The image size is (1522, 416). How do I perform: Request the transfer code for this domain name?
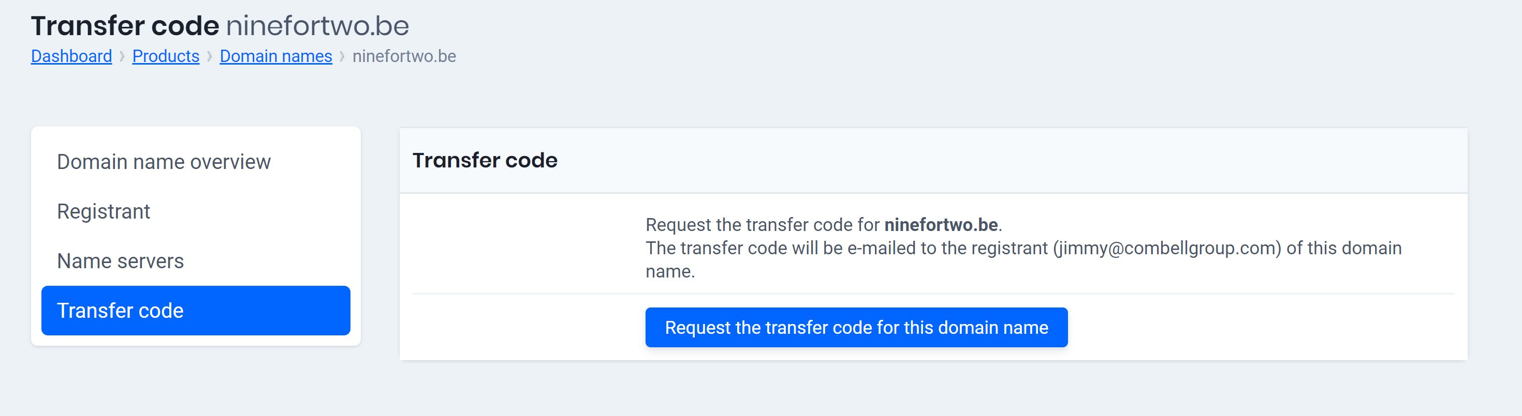click(857, 328)
